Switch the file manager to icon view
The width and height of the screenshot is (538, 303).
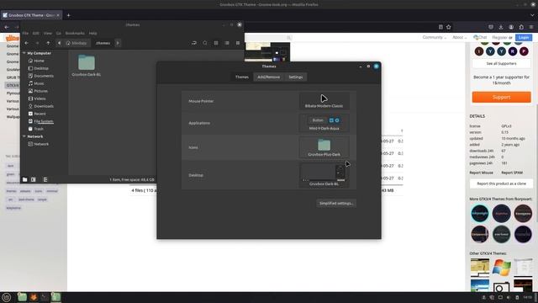[x=216, y=43]
